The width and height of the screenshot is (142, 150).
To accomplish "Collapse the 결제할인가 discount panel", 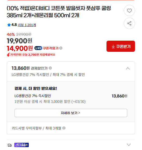I will point(128,68).
